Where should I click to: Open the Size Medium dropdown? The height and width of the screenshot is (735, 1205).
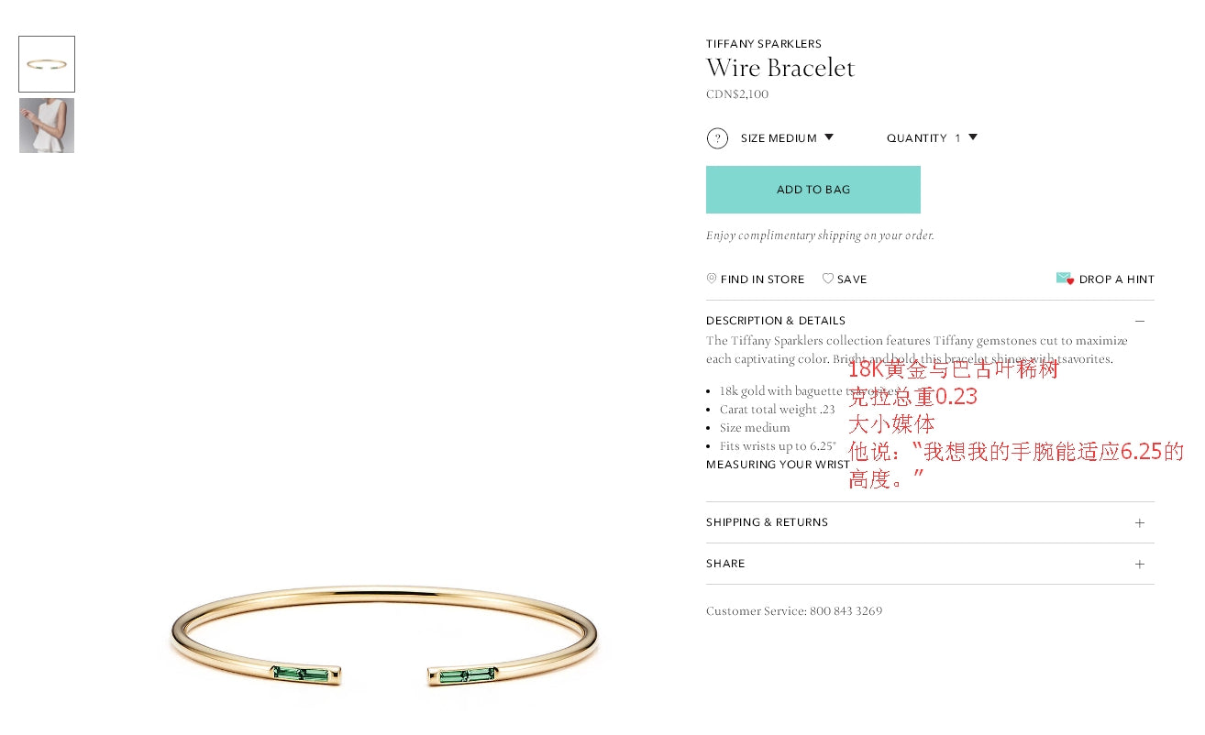(x=787, y=138)
